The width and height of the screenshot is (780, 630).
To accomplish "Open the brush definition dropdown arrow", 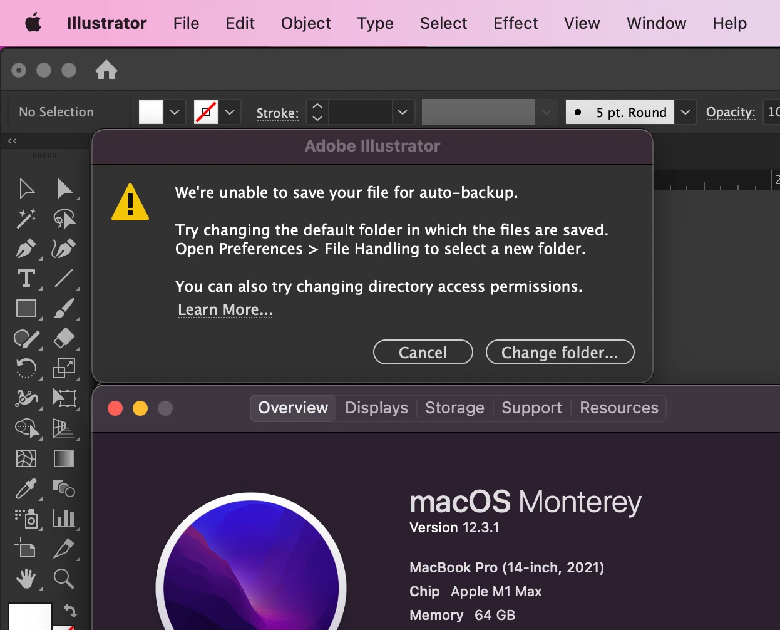I will pyautogui.click(x=685, y=112).
